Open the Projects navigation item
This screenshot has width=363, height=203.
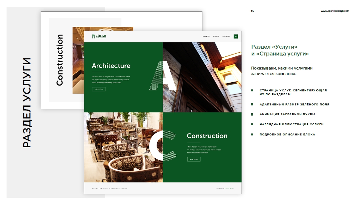click(x=206, y=37)
